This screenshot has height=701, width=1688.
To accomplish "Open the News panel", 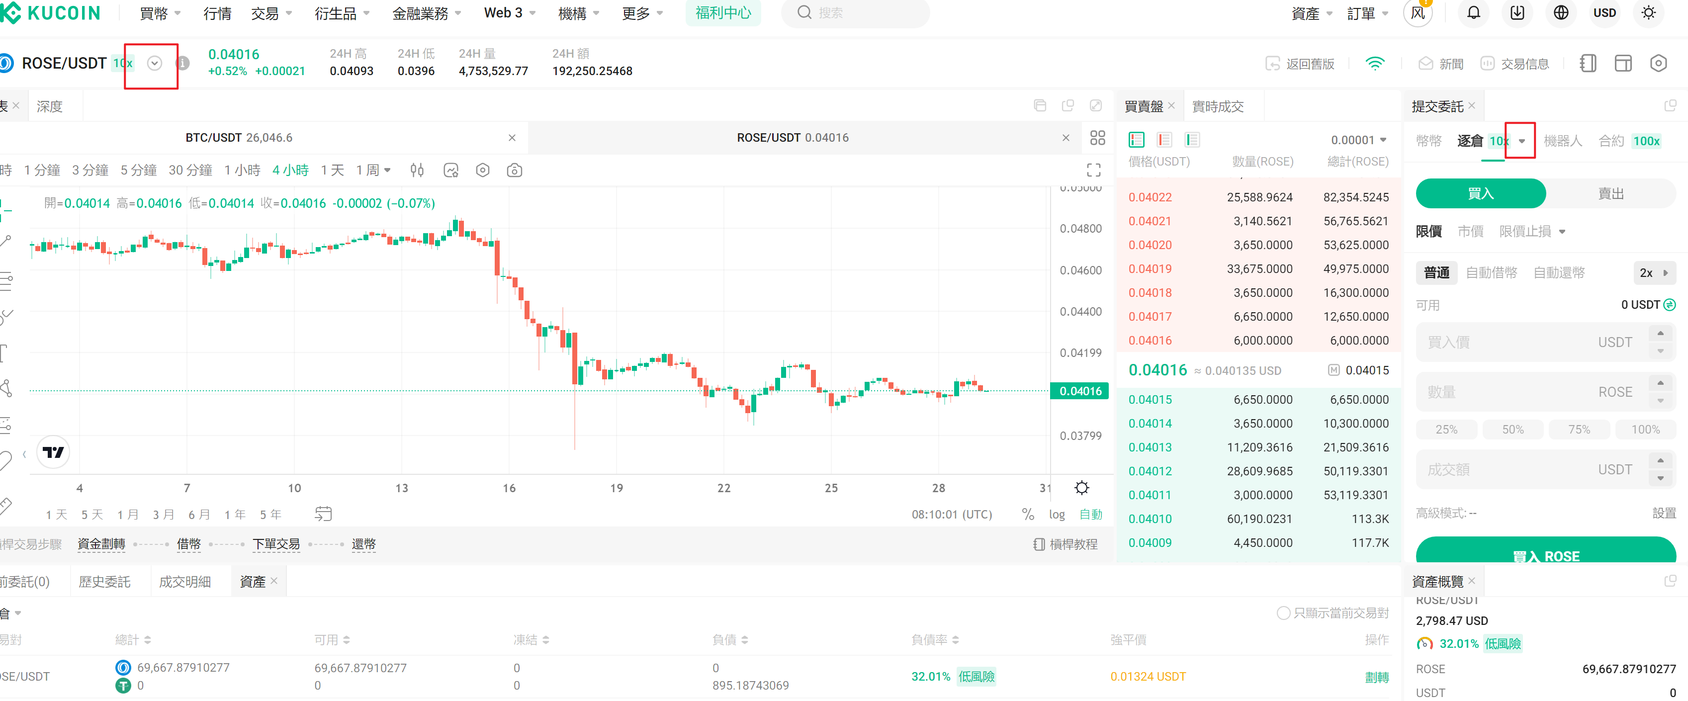I will pyautogui.click(x=1441, y=64).
